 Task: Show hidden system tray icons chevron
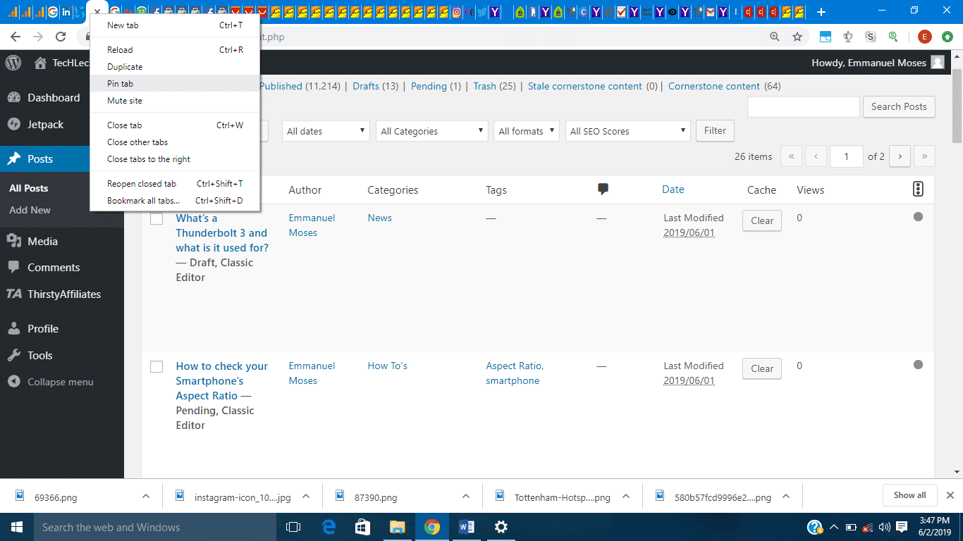pyautogui.click(x=834, y=527)
